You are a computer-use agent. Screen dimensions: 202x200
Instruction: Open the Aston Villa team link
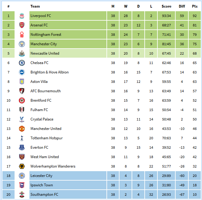pyautogui.click(x=39, y=82)
